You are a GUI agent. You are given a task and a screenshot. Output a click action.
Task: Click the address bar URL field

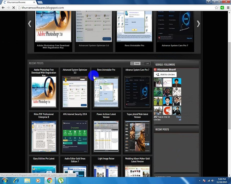116,8
